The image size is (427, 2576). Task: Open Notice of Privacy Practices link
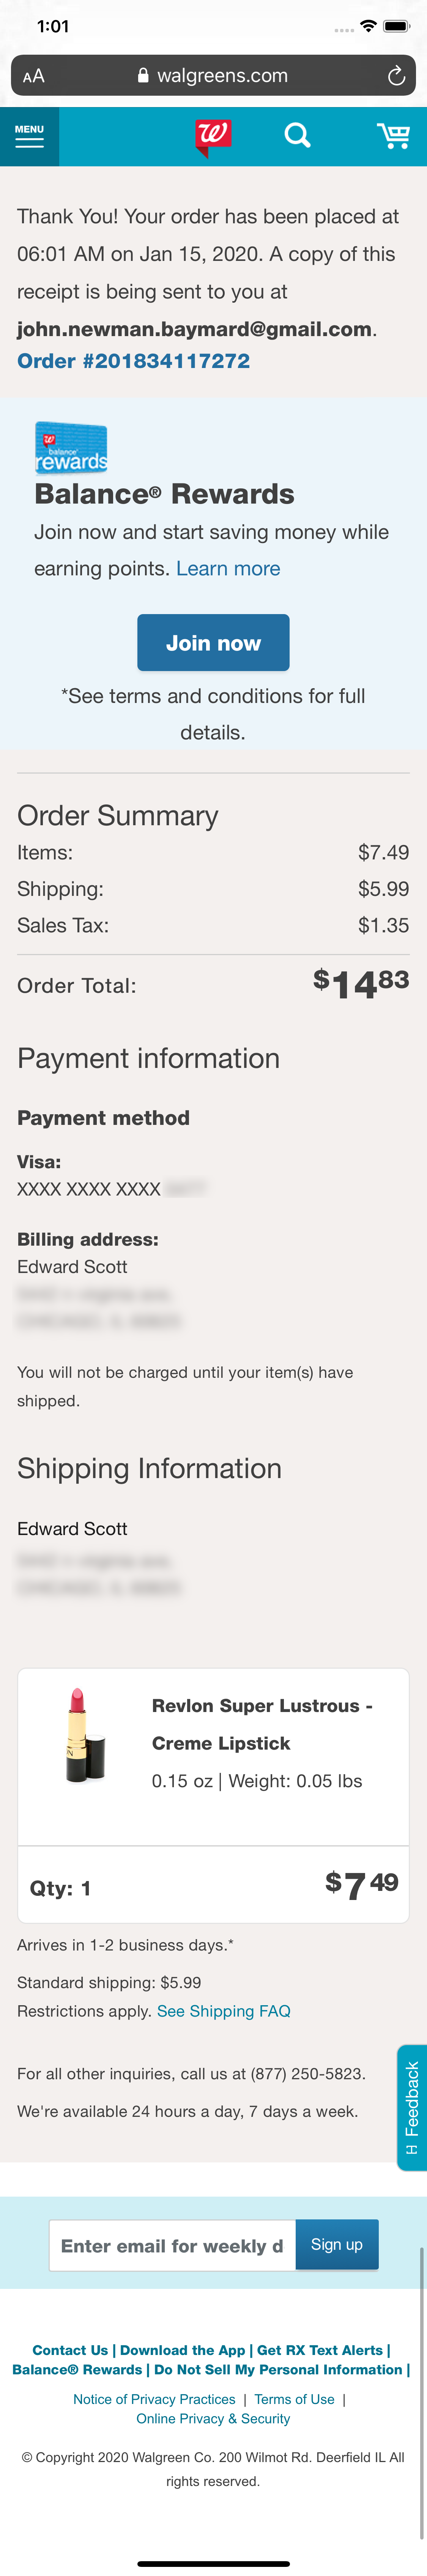[x=154, y=2399]
